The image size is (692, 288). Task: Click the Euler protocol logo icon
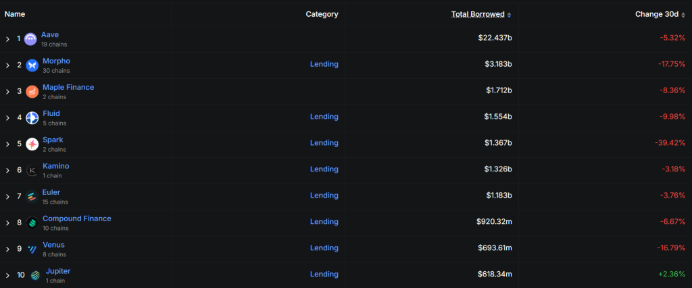tap(32, 197)
